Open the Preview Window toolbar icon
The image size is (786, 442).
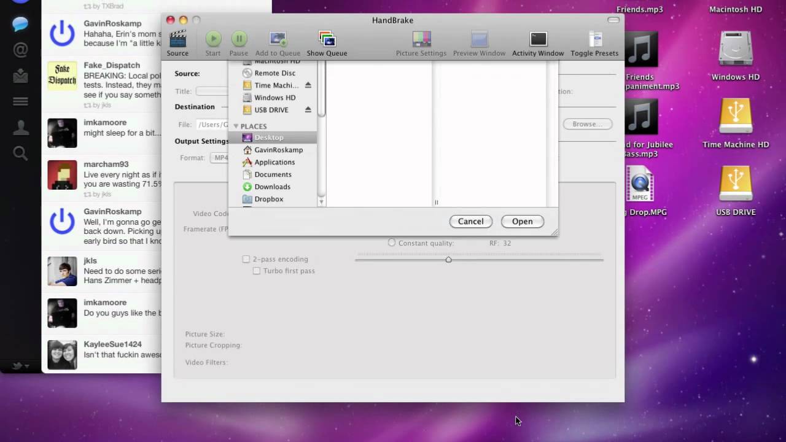[x=479, y=39]
